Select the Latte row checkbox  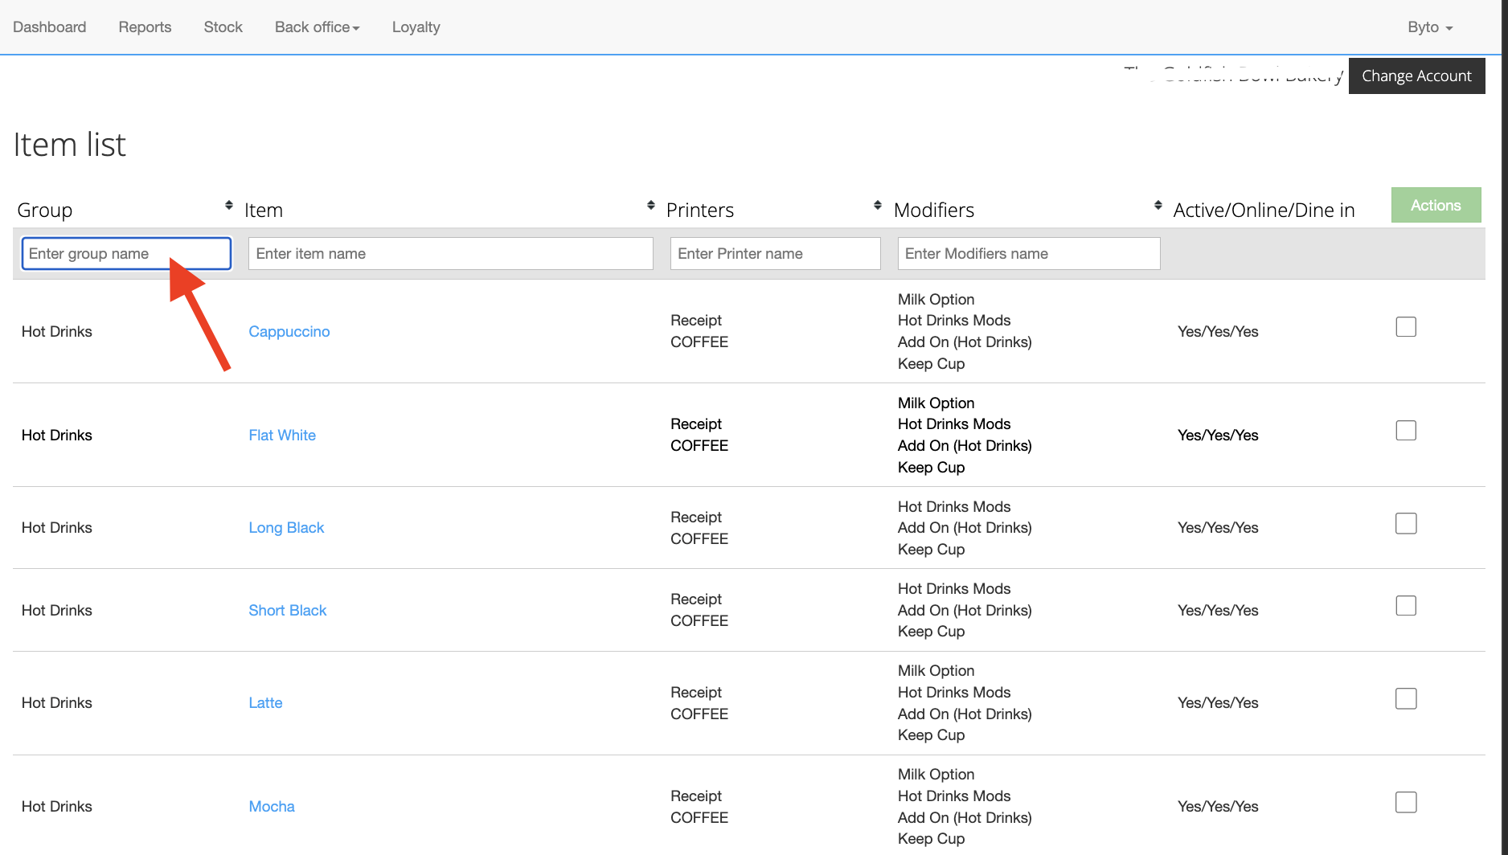[1405, 699]
